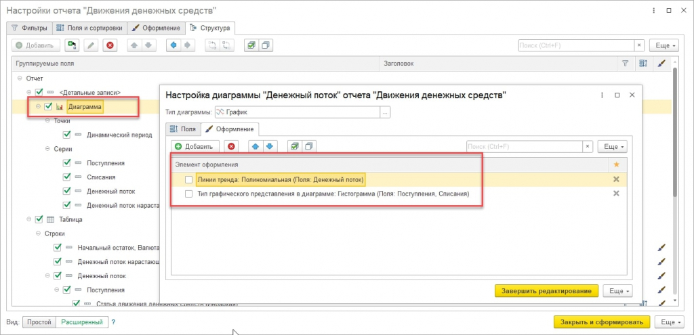Click the main search field Поиск (Ctrl+F)
This screenshot has width=694, height=335.
click(577, 45)
